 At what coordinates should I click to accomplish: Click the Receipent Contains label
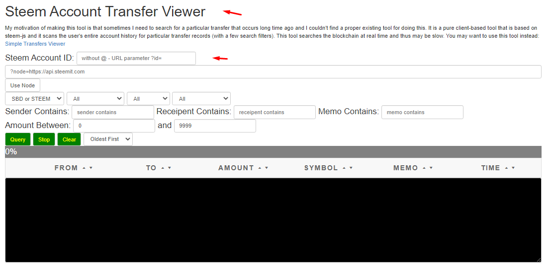coord(194,112)
